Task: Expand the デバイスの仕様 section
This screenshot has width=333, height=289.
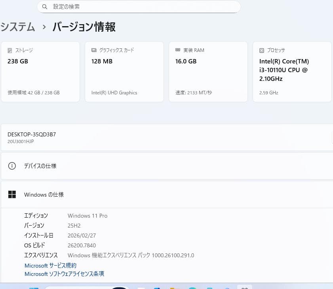Action: 167,166
